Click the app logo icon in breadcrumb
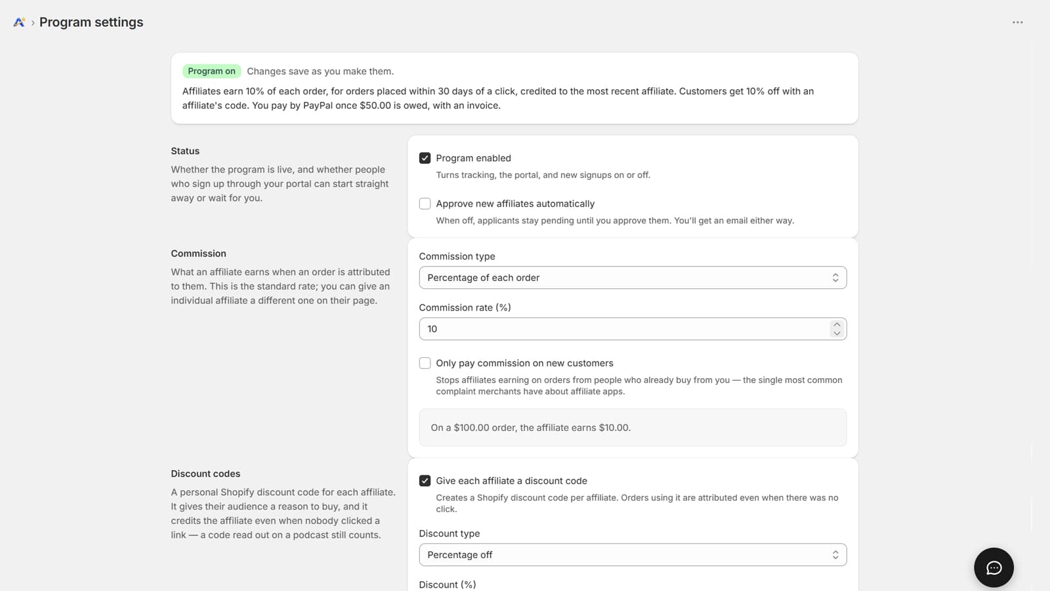The image size is (1050, 591). (19, 22)
